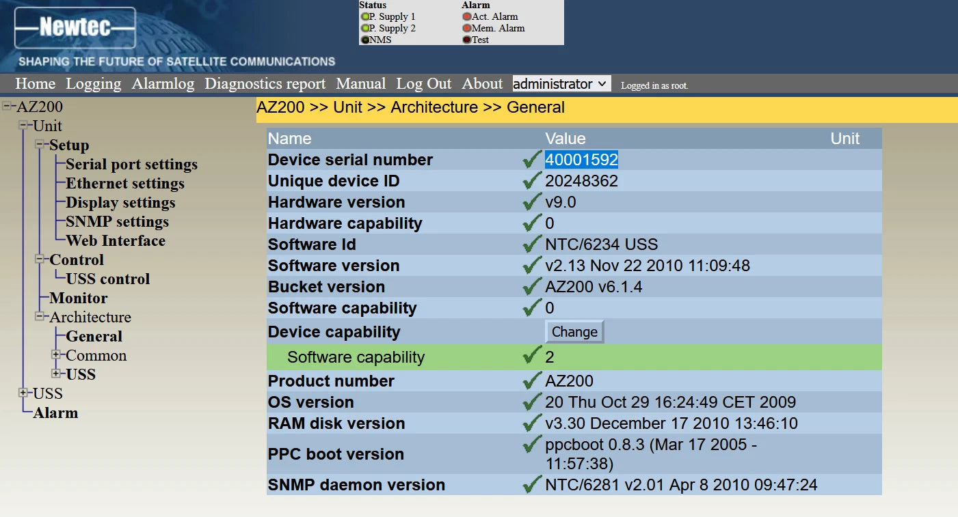Click the Newtec logo
Image resolution: width=958 pixels, height=517 pixels.
(75, 27)
